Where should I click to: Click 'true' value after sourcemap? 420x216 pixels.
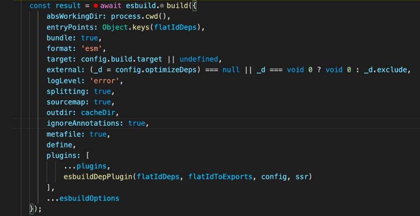pyautogui.click(x=102, y=102)
